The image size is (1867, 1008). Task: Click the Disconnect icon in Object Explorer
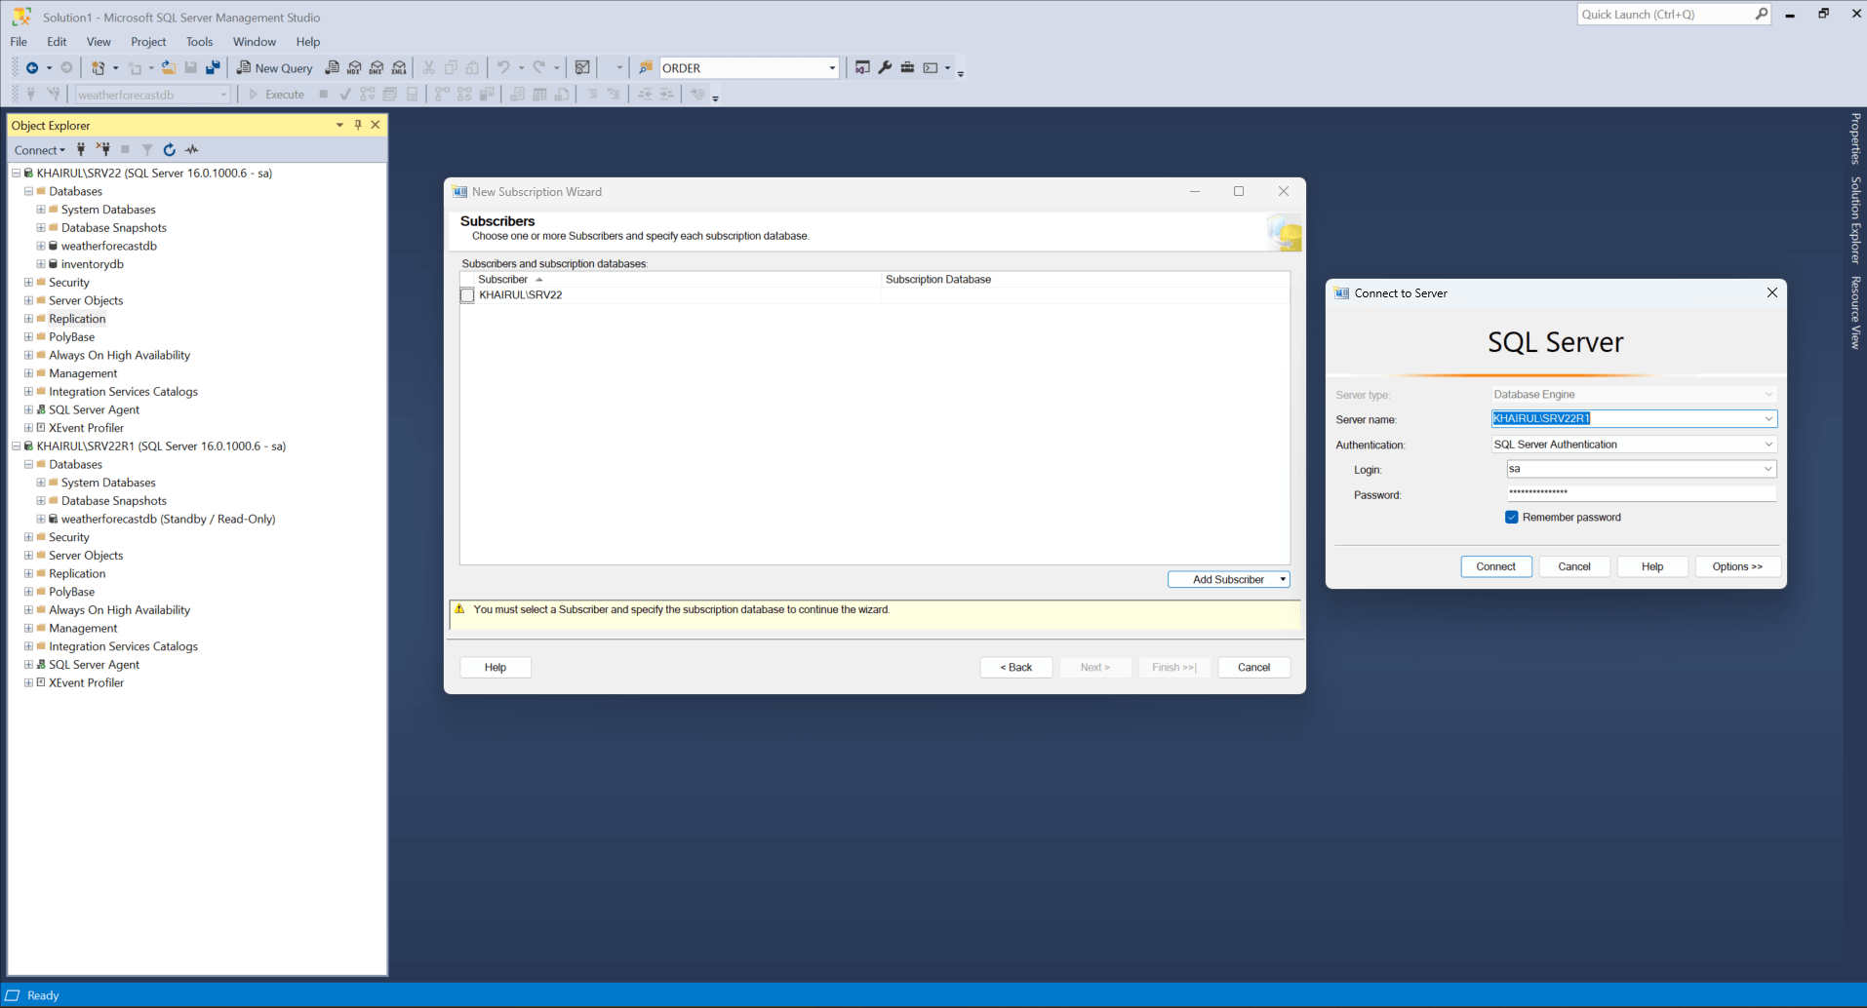coord(103,150)
